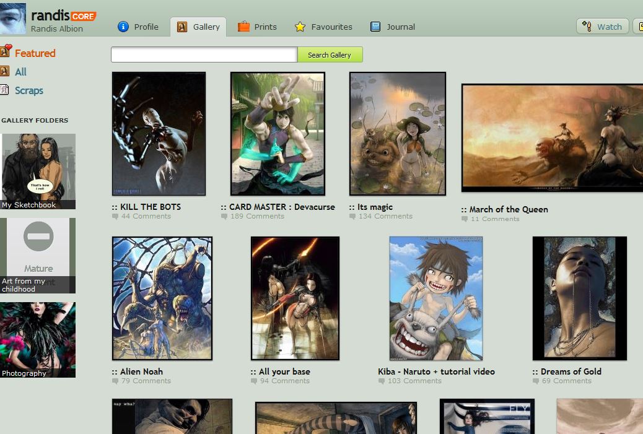This screenshot has width=643, height=434.
Task: Open the Photography gallery folder
Action: coord(38,340)
